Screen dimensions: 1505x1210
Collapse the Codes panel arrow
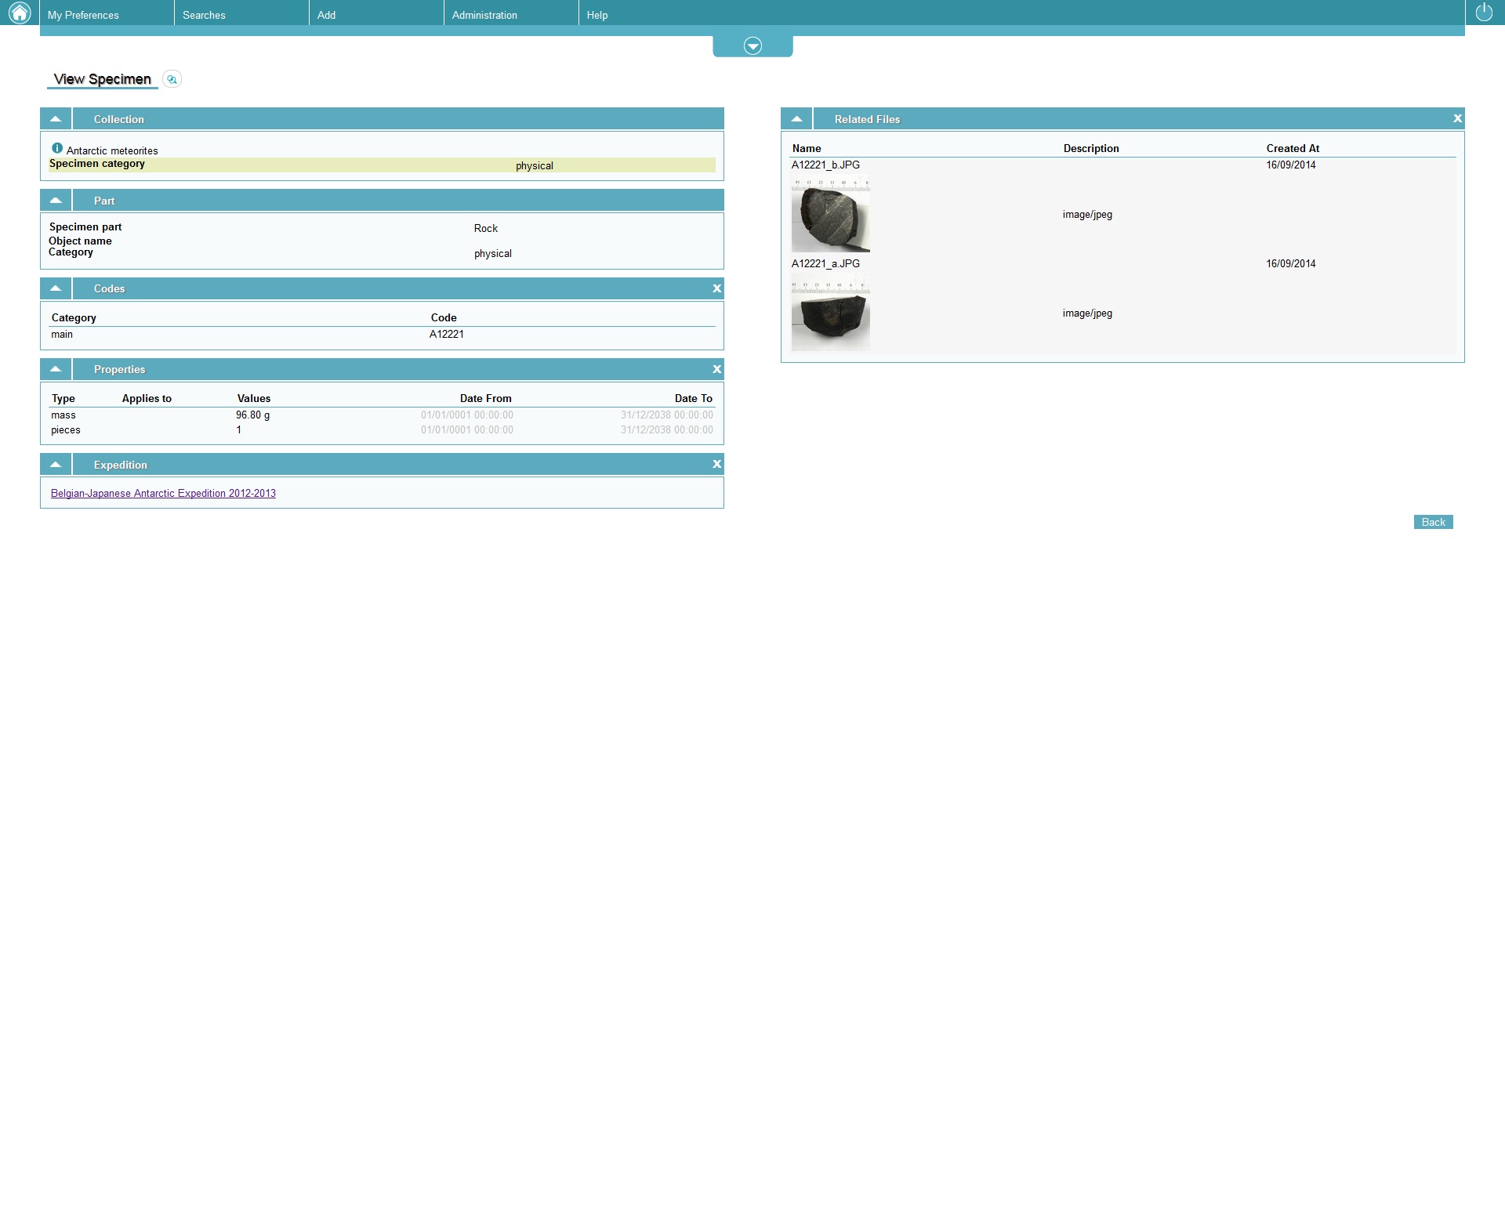pos(56,288)
